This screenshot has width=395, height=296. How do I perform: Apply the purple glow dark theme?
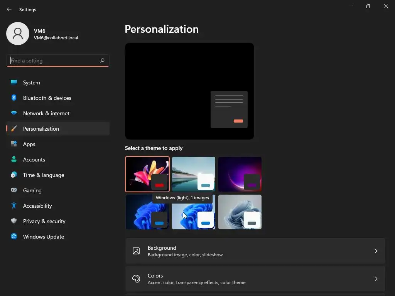click(240, 174)
